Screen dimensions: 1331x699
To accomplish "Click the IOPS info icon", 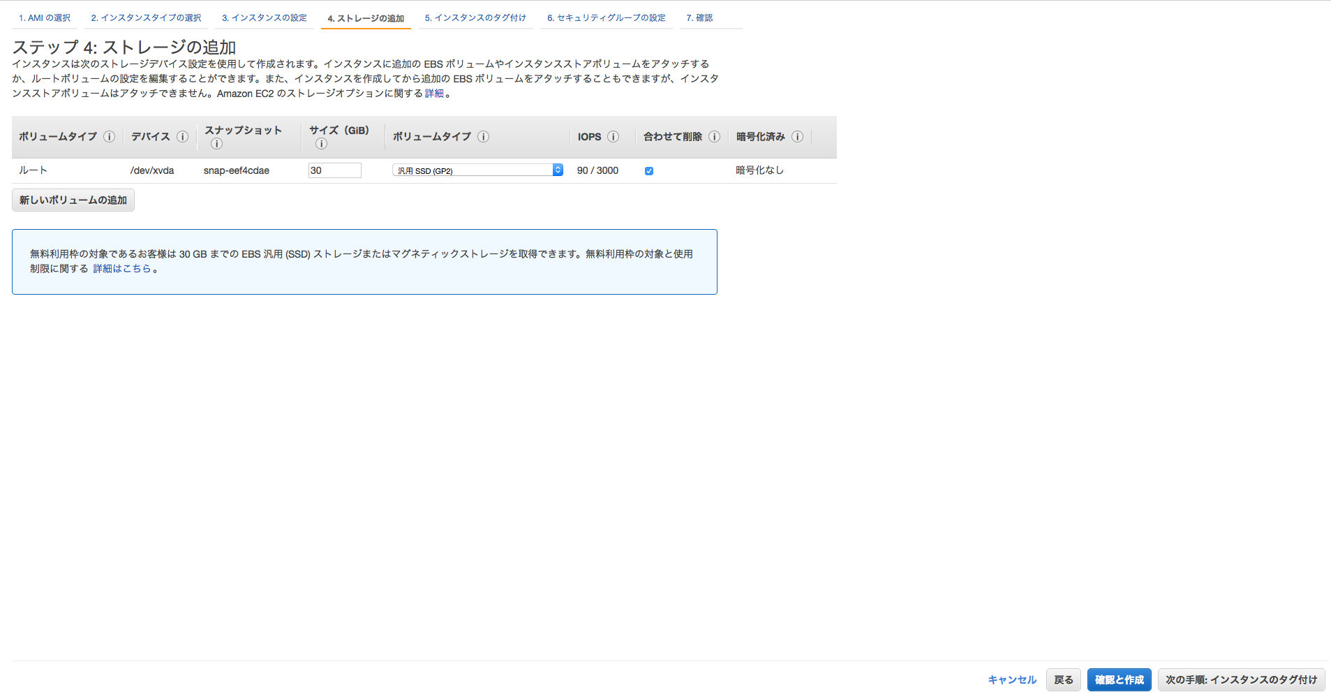I will pos(614,137).
